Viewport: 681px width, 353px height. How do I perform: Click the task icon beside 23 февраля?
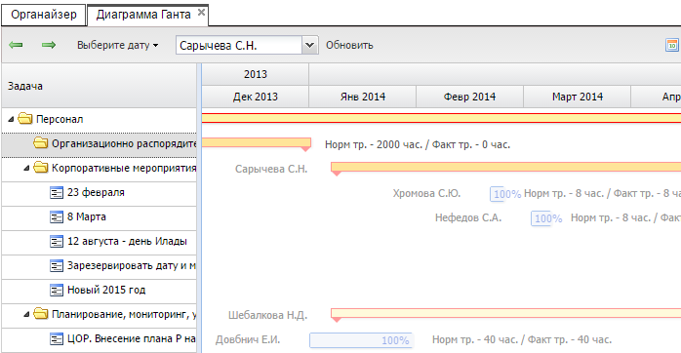click(57, 192)
